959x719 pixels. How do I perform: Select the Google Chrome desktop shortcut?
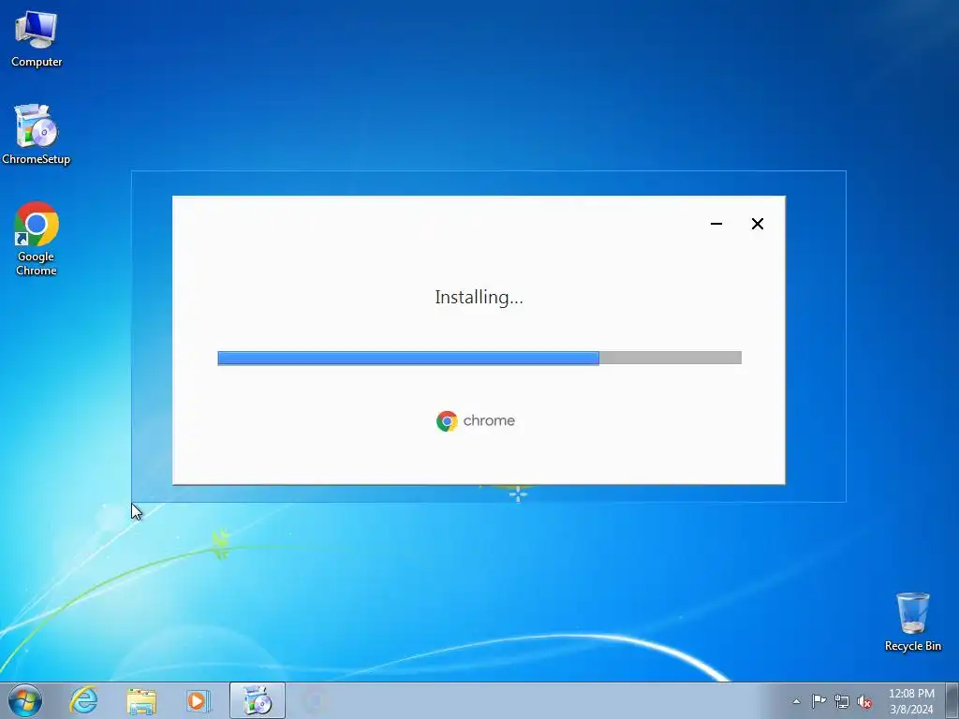[37, 239]
